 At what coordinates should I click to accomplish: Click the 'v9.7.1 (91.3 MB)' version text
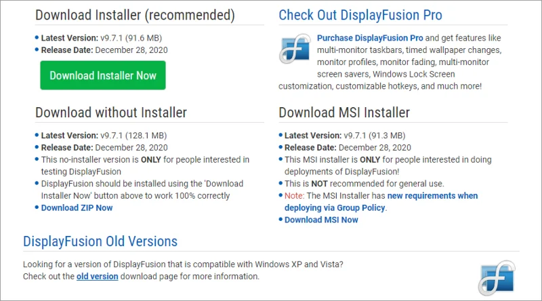(x=375, y=136)
